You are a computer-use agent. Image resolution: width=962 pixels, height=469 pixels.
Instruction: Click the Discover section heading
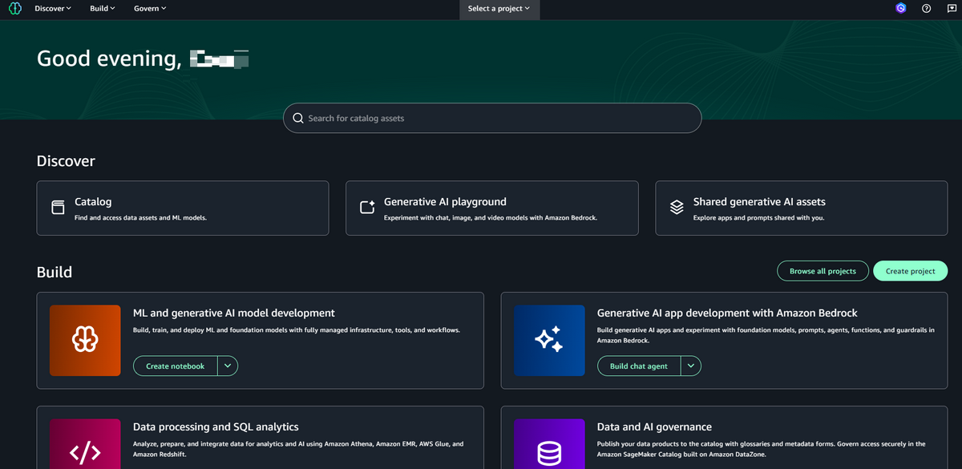point(66,161)
